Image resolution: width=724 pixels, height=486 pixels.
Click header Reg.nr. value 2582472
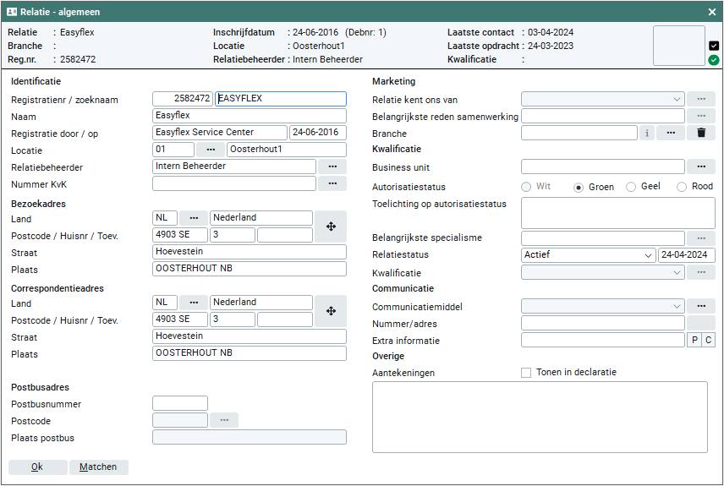click(x=78, y=59)
